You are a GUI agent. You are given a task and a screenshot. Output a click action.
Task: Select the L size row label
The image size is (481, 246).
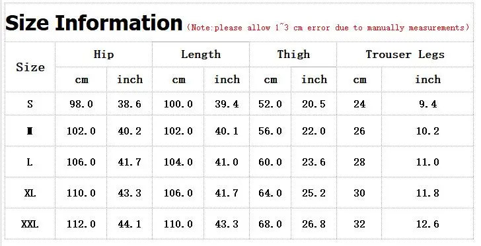tap(30, 162)
